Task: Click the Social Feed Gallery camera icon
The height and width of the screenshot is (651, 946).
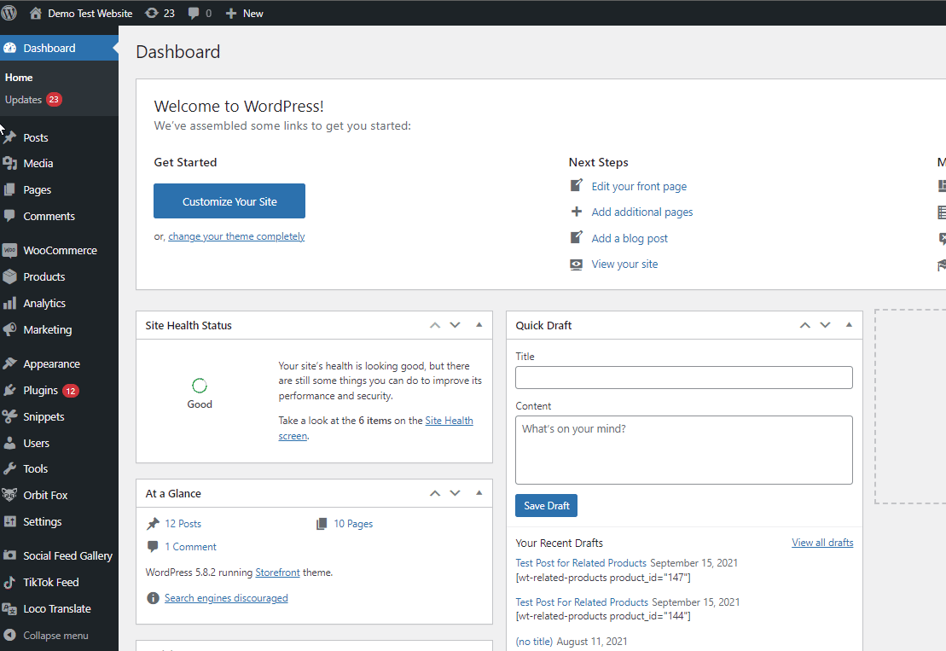Action: (9, 555)
